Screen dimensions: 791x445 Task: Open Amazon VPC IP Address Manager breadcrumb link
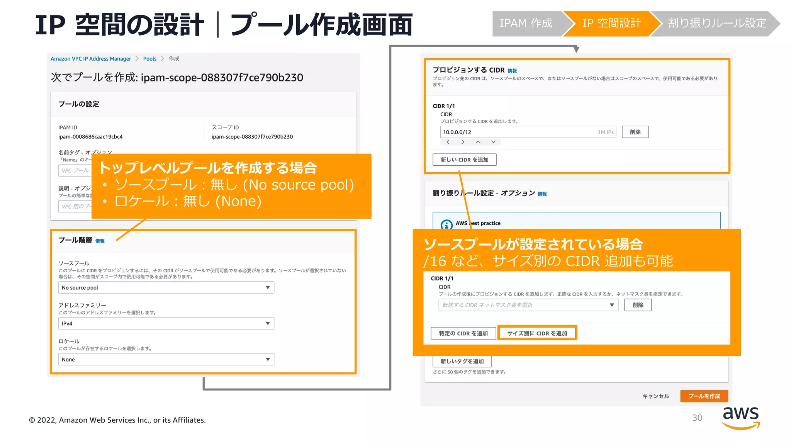(x=91, y=59)
